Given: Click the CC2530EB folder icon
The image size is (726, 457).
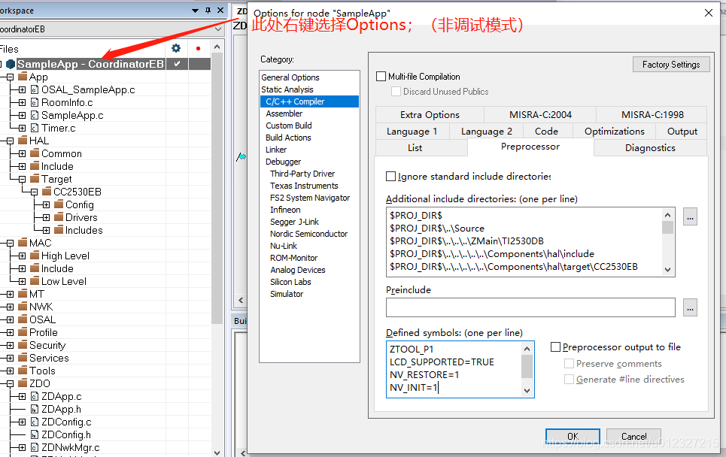Looking at the screenshot, I should pos(47,192).
